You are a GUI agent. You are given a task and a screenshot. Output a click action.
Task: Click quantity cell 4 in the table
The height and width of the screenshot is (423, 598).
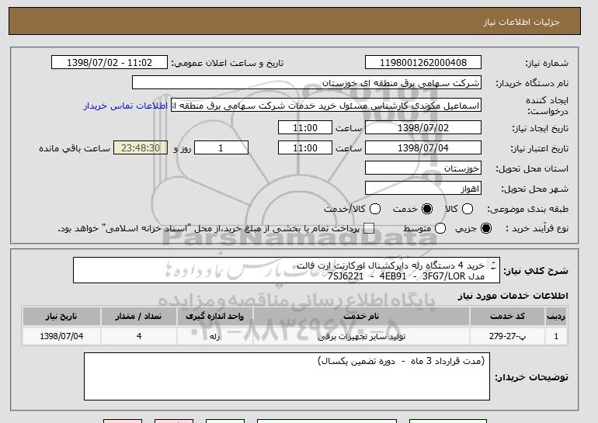click(139, 337)
